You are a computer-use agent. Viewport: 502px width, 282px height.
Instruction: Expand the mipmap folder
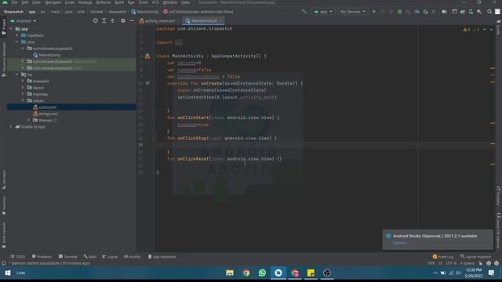(x=23, y=94)
